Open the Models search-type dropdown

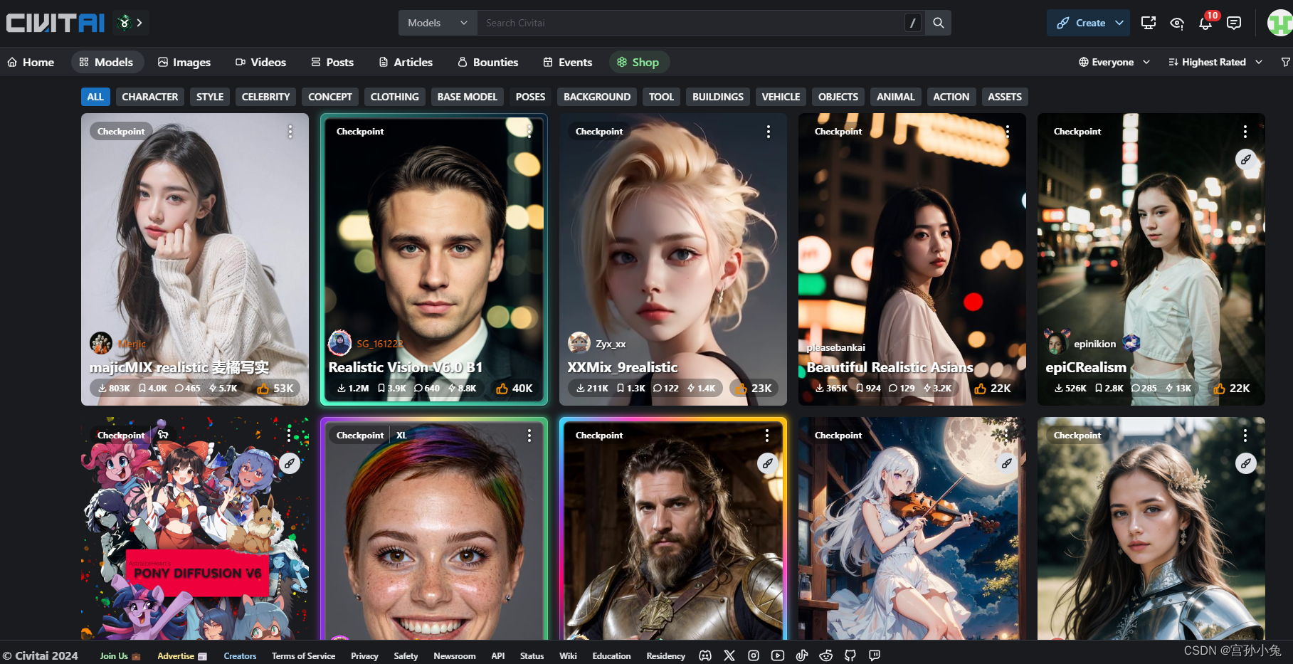pyautogui.click(x=438, y=23)
